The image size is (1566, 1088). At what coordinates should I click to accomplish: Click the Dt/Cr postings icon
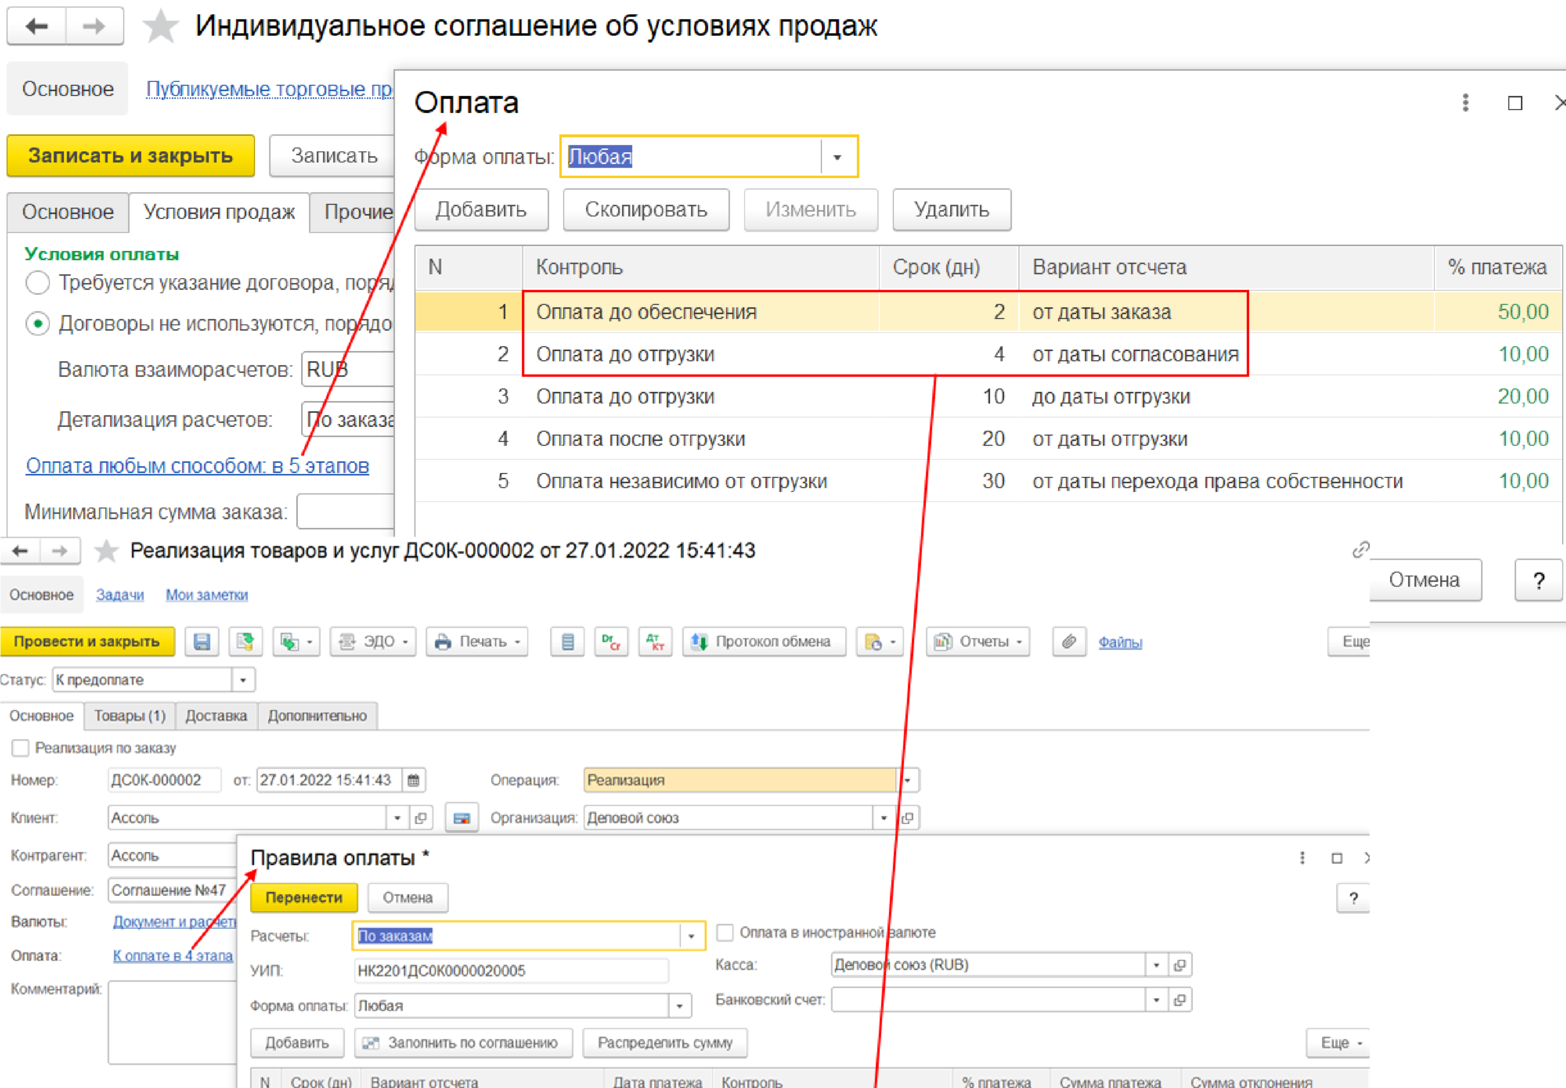pos(611,641)
